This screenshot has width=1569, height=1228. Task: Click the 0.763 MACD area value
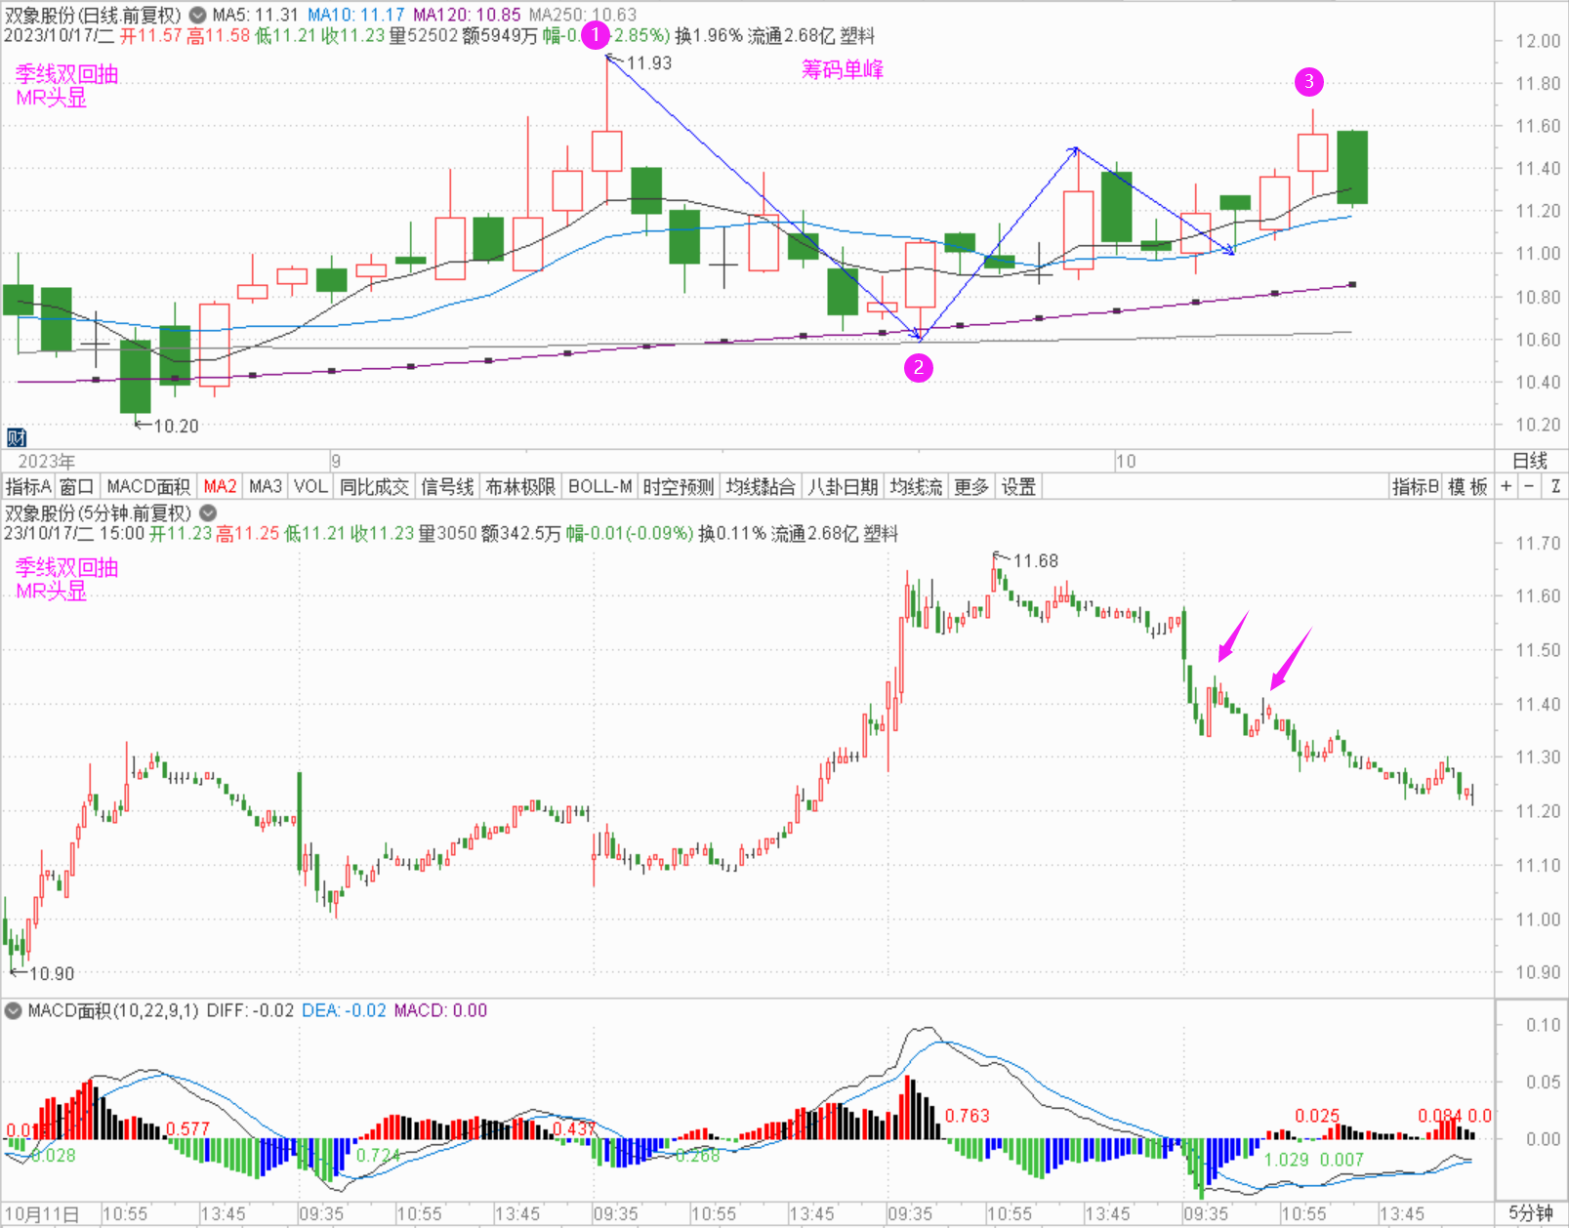968,1115
